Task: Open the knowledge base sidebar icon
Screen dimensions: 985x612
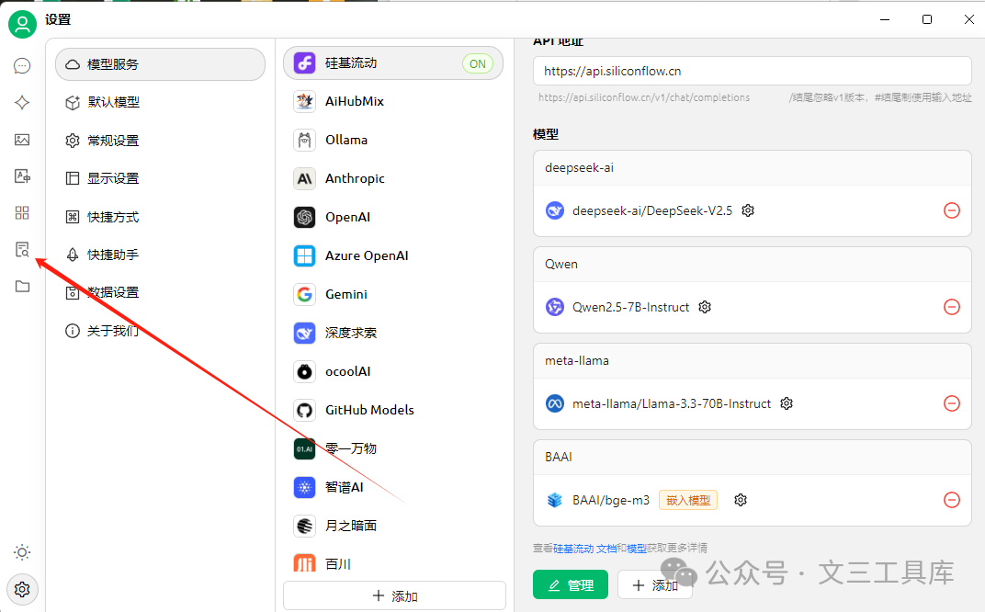Action: 22,250
